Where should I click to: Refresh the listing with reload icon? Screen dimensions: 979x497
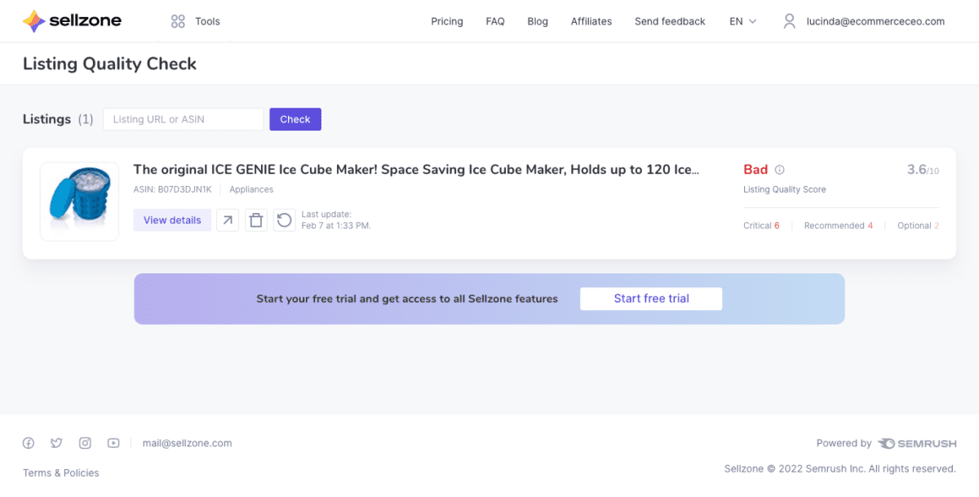tap(284, 220)
